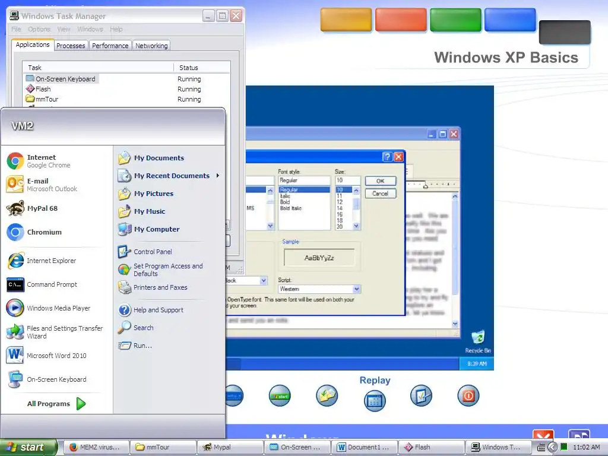Open Search from Start menu
Image resolution: width=608 pixels, height=456 pixels.
point(136,328)
